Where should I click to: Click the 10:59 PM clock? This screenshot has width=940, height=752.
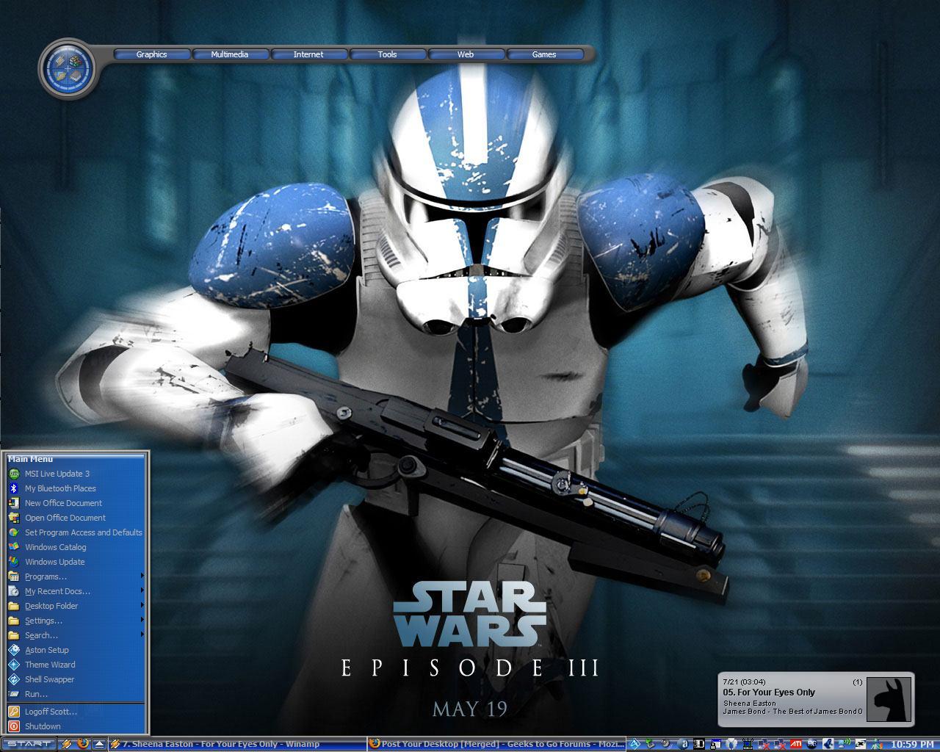(x=911, y=744)
